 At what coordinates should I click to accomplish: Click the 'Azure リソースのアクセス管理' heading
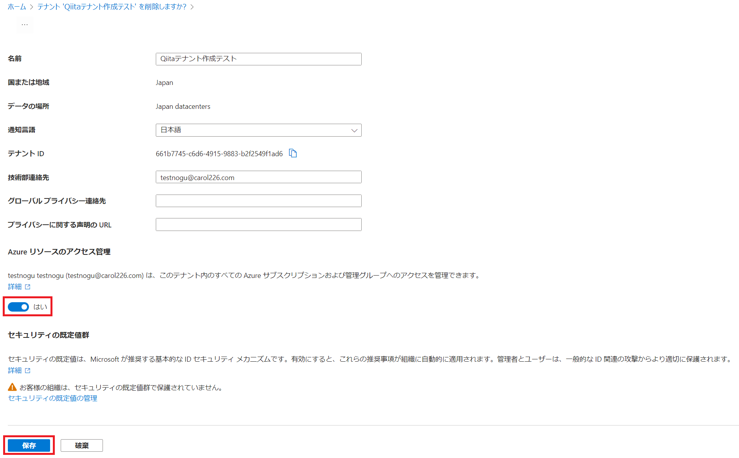[x=59, y=252]
